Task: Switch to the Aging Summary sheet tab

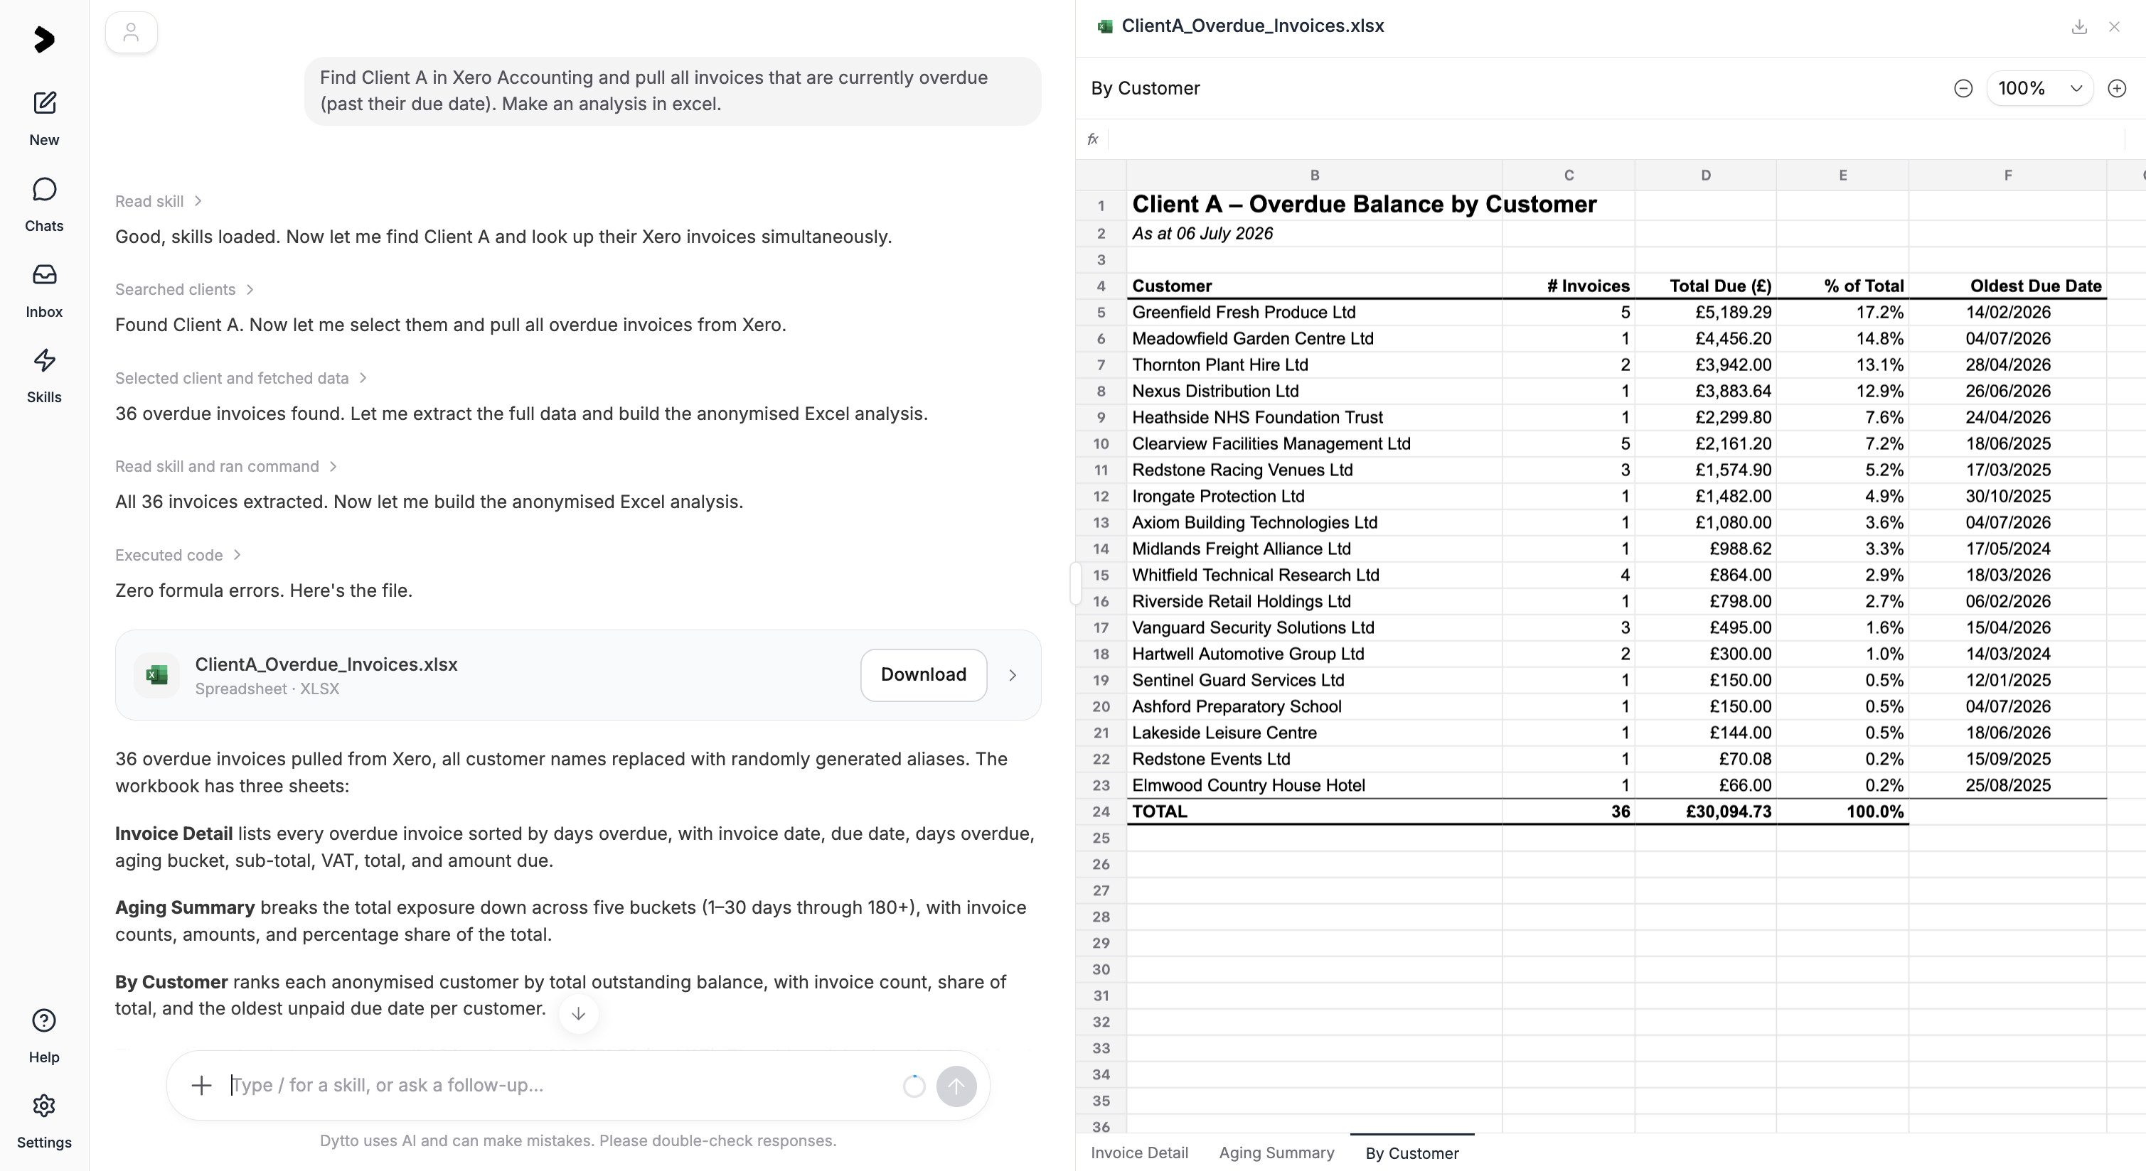Action: tap(1276, 1153)
